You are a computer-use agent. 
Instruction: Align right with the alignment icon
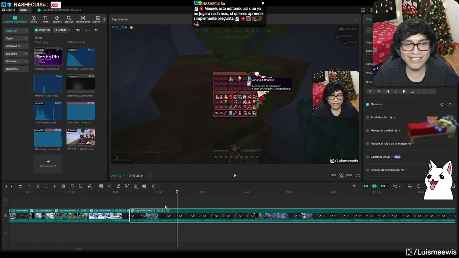coord(387,91)
